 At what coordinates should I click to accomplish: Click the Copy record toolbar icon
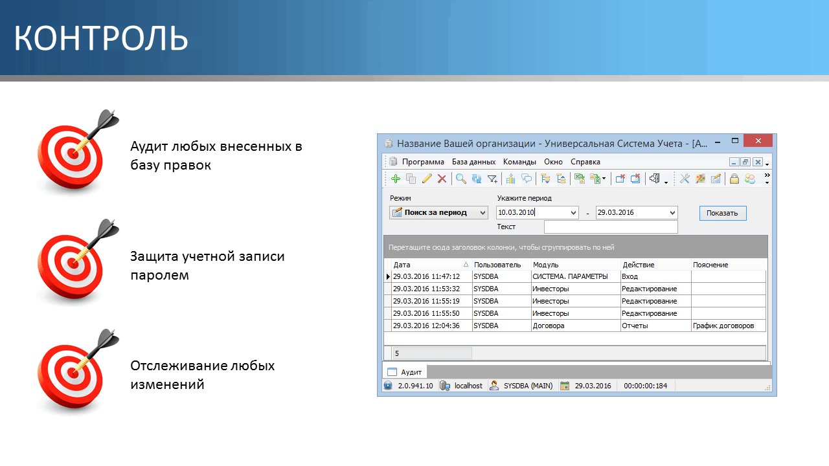point(411,179)
